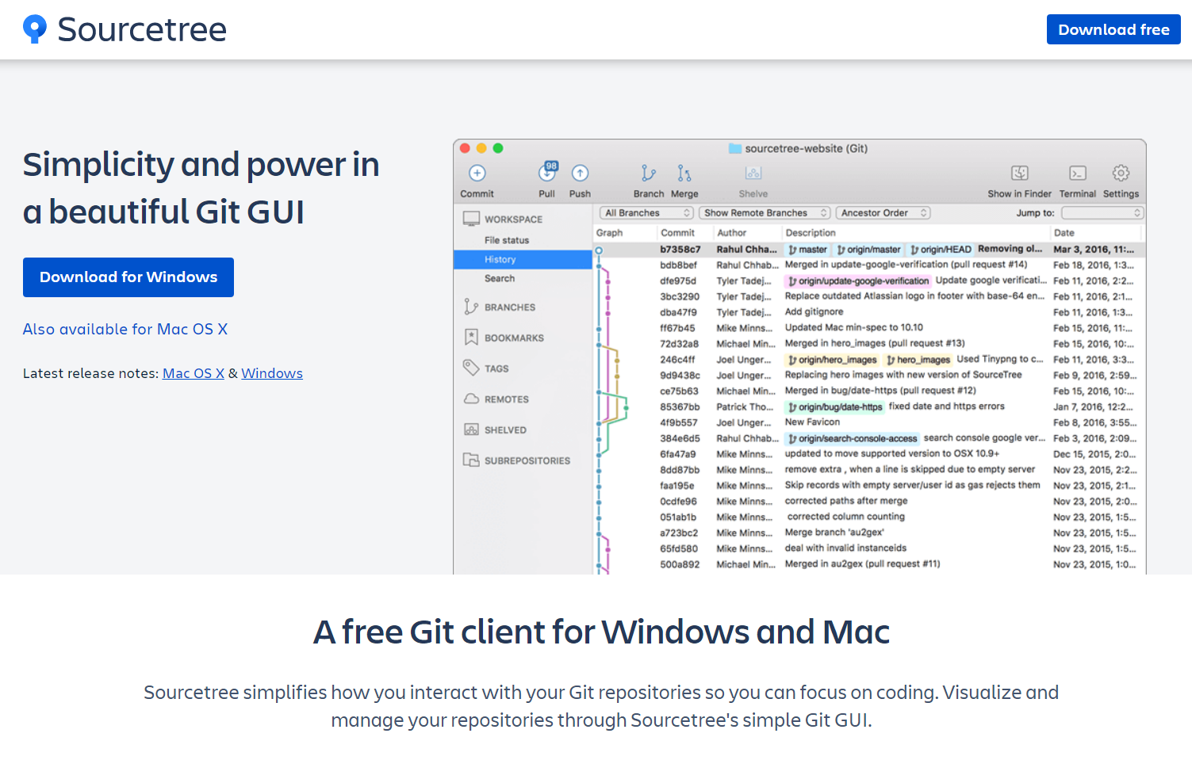Click the Sourcetree logo icon
This screenshot has height=760, width=1192.
(34, 29)
